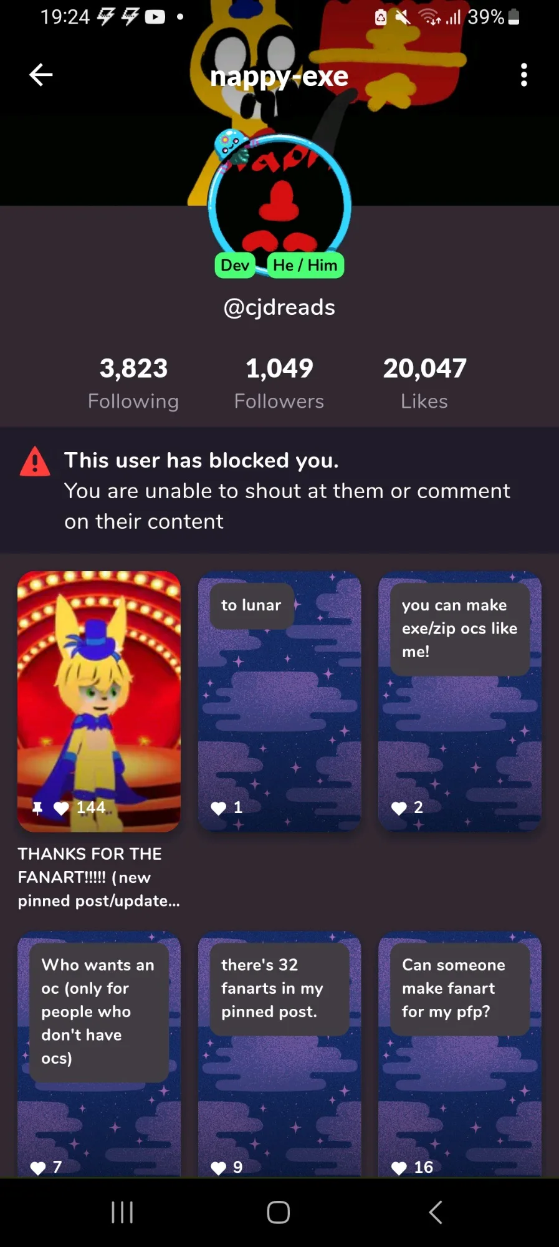View the 20,047 Likes count

pos(424,383)
